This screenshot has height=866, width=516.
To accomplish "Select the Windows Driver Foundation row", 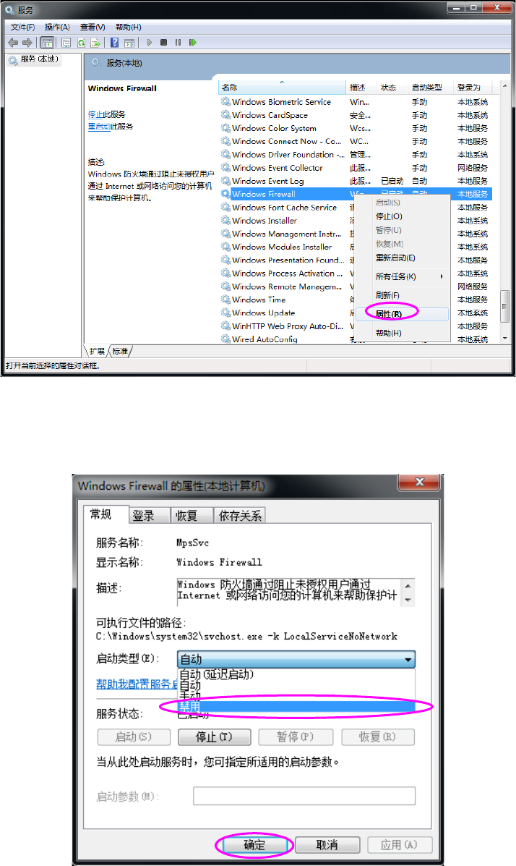I will [x=356, y=155].
